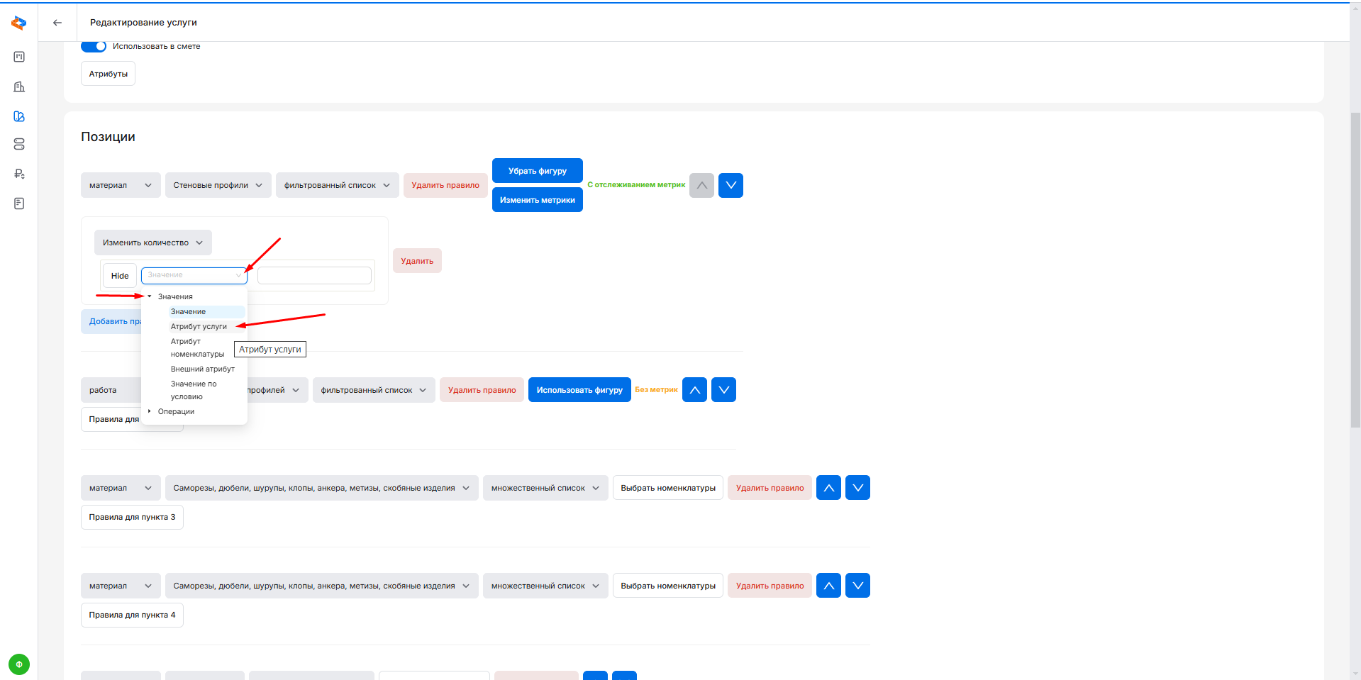Open the buildings section in the sidebar

click(19, 87)
